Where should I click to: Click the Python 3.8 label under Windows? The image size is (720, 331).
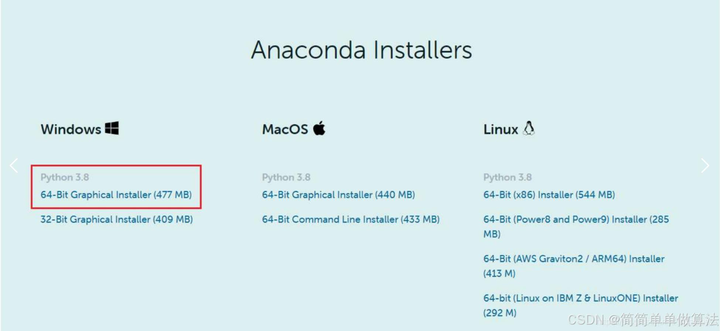coord(65,177)
